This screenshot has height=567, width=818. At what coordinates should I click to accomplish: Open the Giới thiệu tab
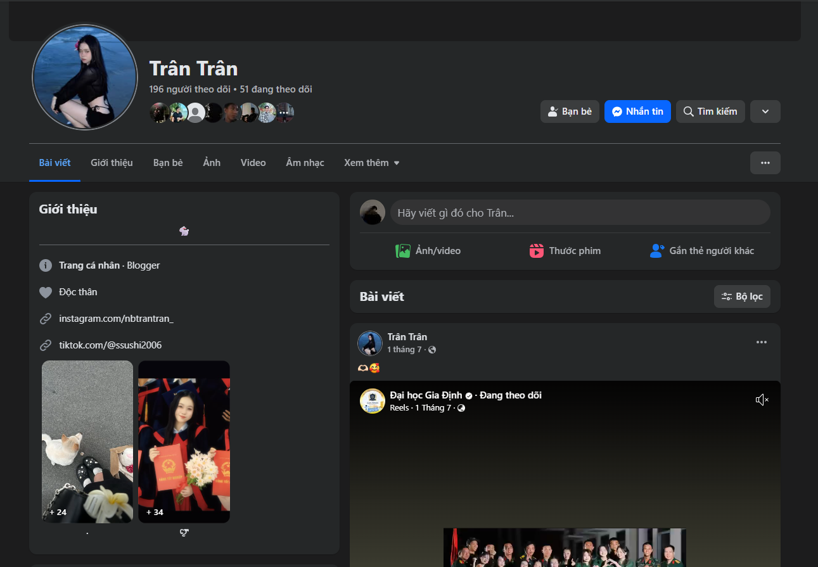pos(112,163)
